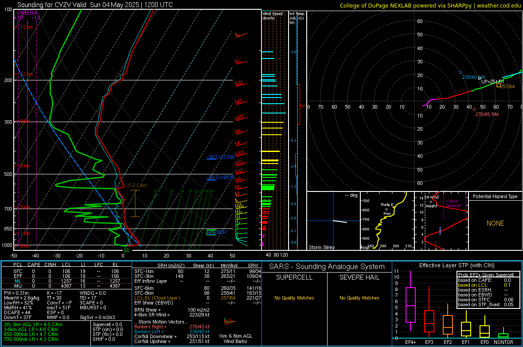523x347 pixels.
Task: Select the MU parcel row in PCL table
Action: [67, 286]
